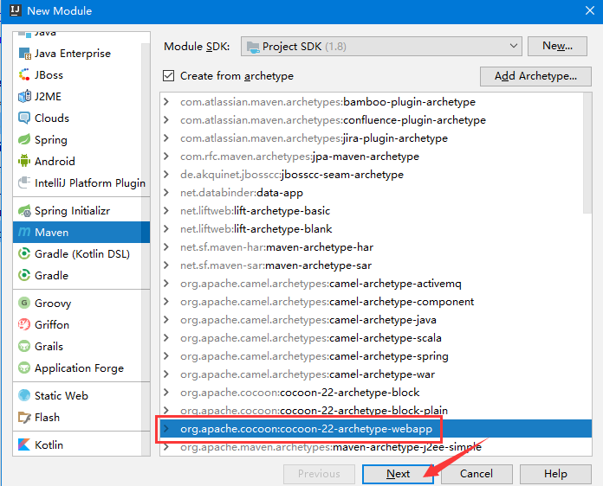Click New... SDK button
The width and height of the screenshot is (603, 486).
pos(557,46)
